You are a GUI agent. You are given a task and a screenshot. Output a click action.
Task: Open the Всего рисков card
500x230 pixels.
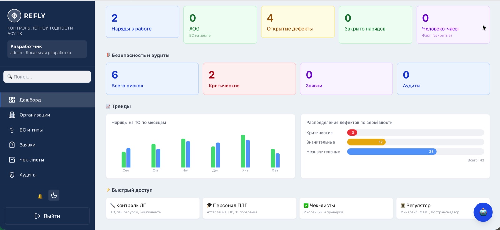[x=152, y=79]
